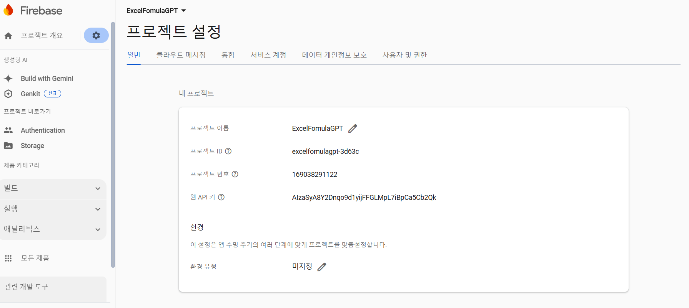The width and height of the screenshot is (689, 308).
Task: Click the Build with Gemini sparkle icon
Action: point(8,78)
